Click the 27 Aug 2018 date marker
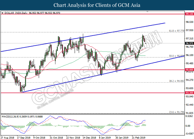Screen dimensions: 194x139 [x=7, y=137]
